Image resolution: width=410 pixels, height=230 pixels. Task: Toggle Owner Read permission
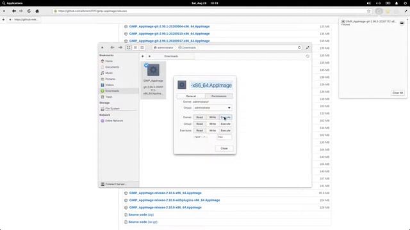(199, 118)
